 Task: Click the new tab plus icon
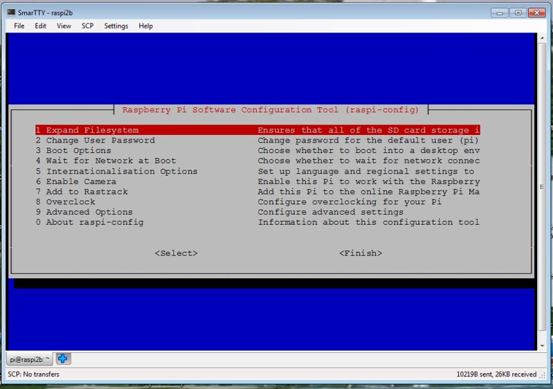coord(64,359)
